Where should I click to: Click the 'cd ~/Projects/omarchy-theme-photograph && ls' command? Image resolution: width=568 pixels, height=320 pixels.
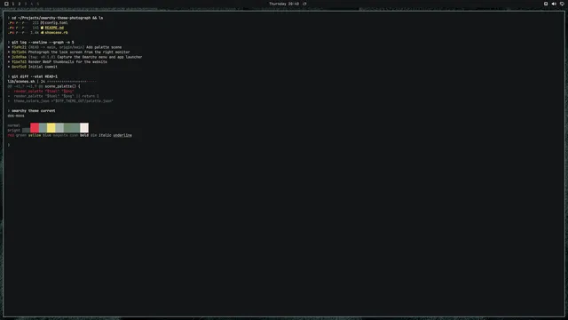[x=57, y=18]
